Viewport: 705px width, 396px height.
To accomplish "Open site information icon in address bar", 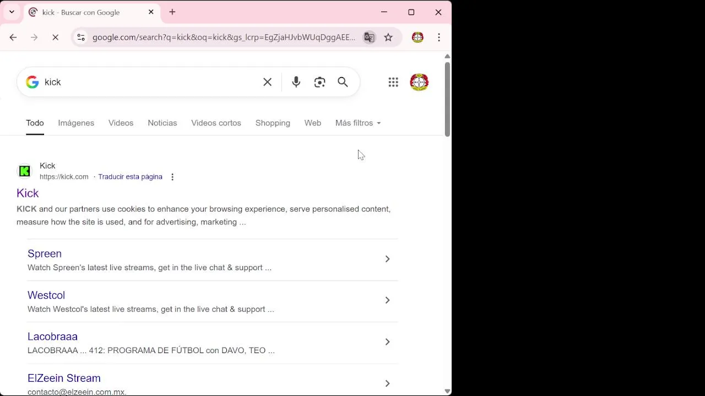I will 81,37.
